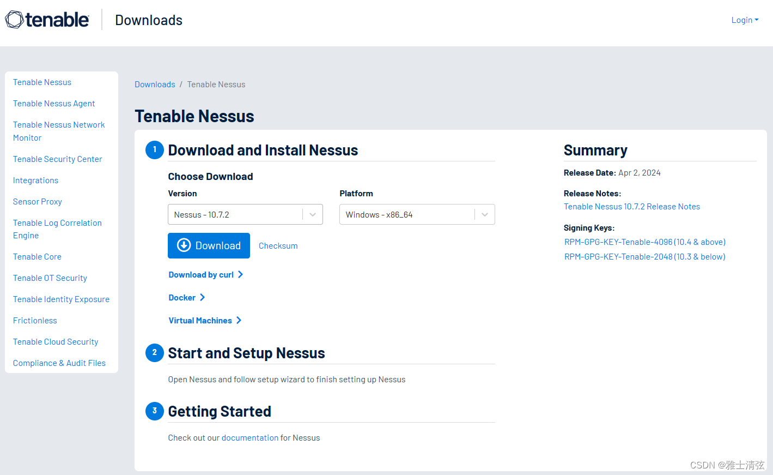This screenshot has height=475, width=773.
Task: Click the Summary heading
Action: [x=595, y=151]
